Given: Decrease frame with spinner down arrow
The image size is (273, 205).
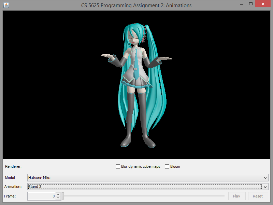Looking at the screenshot, I should click(x=58, y=198).
